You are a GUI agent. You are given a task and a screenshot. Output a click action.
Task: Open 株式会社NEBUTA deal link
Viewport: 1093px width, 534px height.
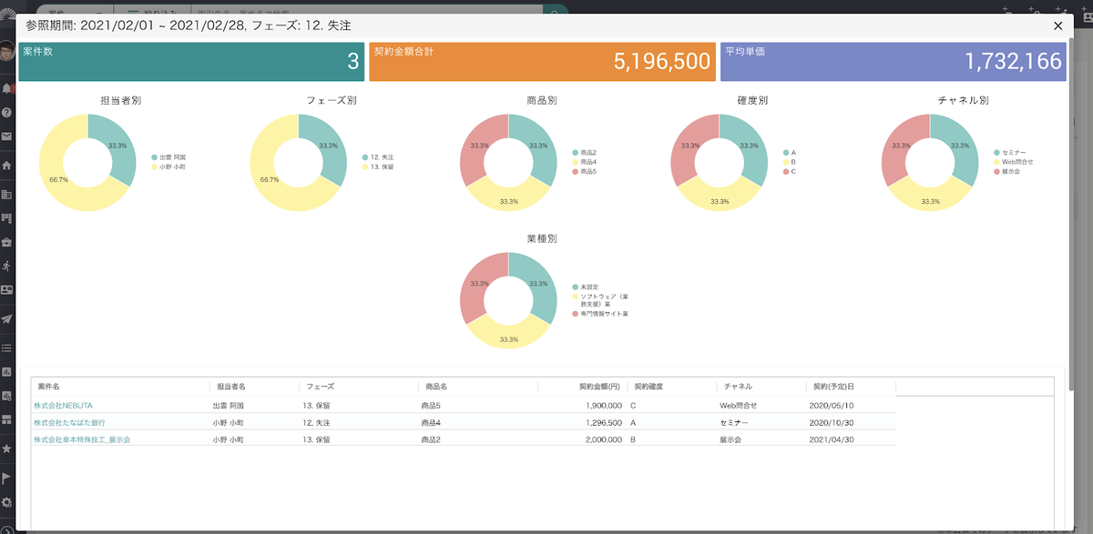63,405
